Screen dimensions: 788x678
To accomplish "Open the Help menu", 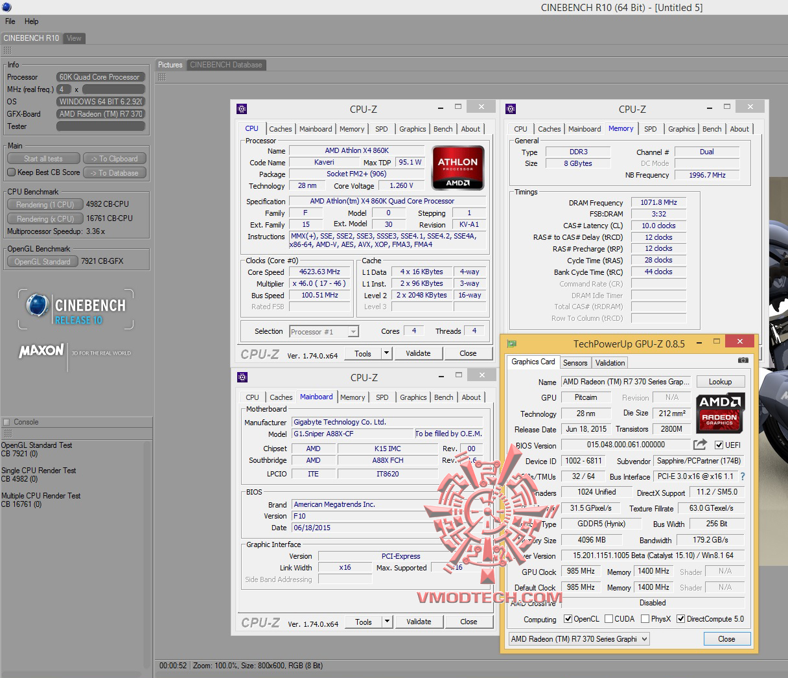I will [32, 21].
